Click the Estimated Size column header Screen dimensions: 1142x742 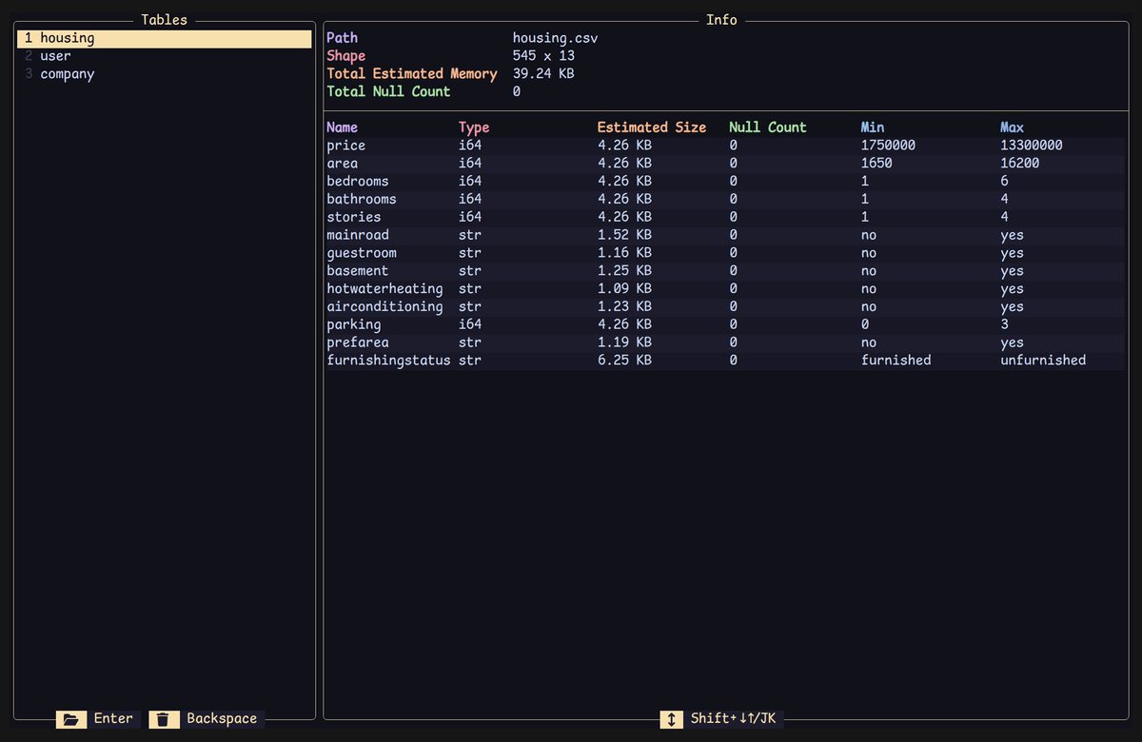click(x=652, y=127)
